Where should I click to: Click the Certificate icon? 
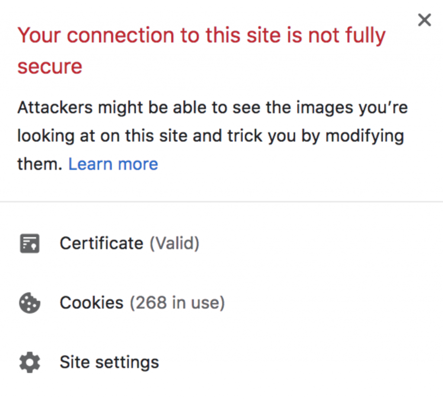[29, 243]
